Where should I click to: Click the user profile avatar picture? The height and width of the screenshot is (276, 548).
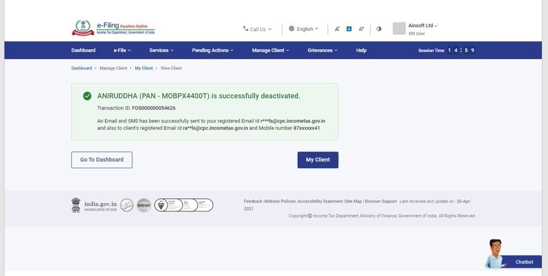point(399,28)
